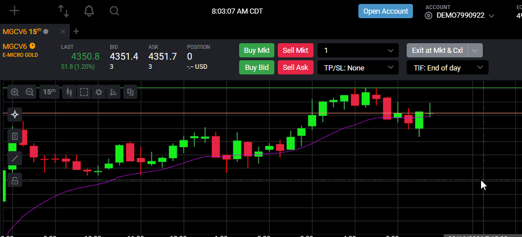Activate the dashed rectangle selection tool
The height and width of the screenshot is (237, 522).
point(84,92)
